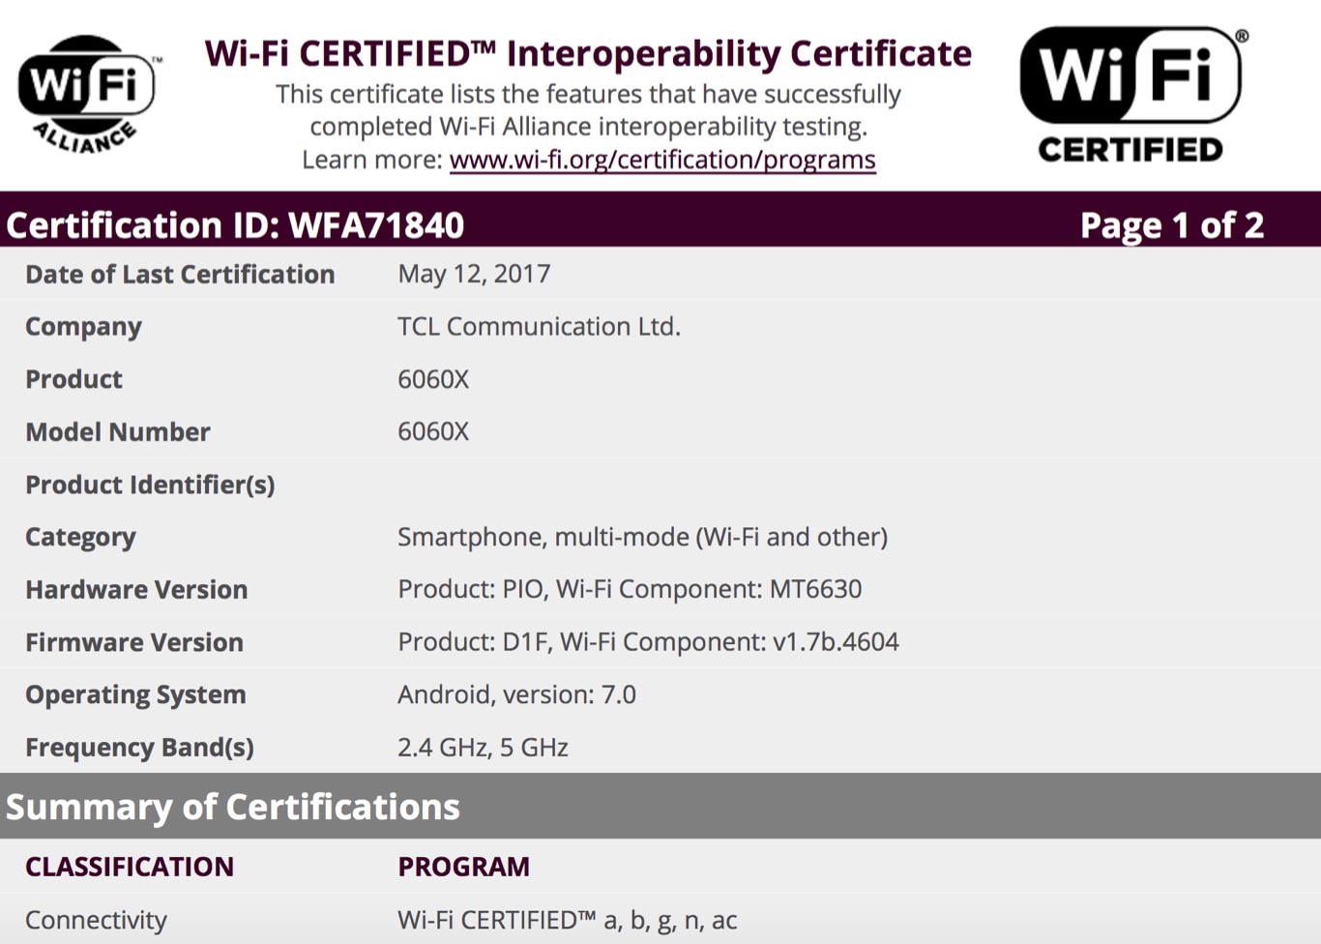Select the date May 12, 2017
Viewport: 1321px width, 944px height.
[474, 274]
